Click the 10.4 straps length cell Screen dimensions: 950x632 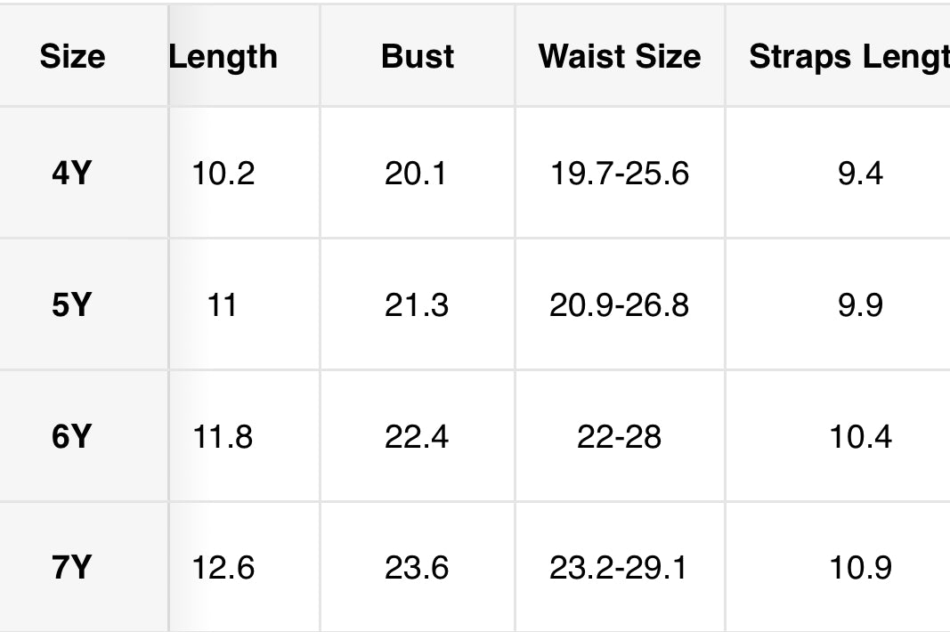tap(838, 436)
